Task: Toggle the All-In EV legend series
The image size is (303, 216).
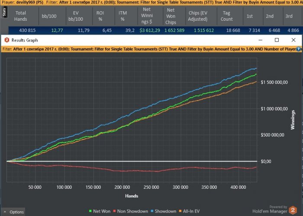Action: pyautogui.click(x=189, y=211)
